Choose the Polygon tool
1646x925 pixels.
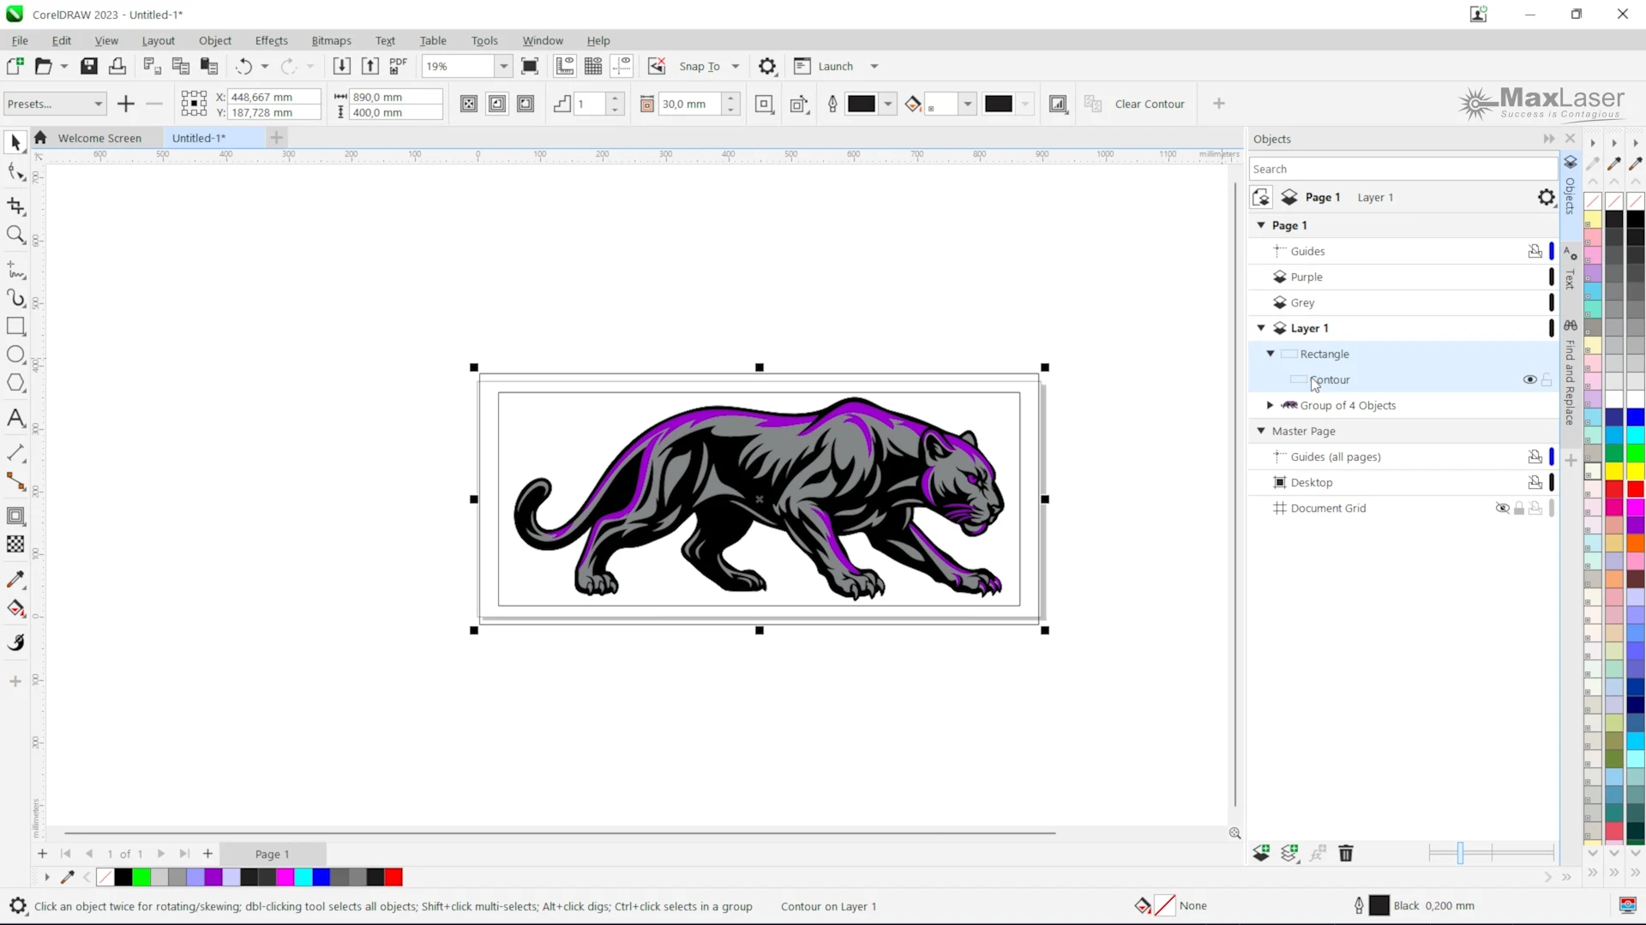(x=15, y=383)
